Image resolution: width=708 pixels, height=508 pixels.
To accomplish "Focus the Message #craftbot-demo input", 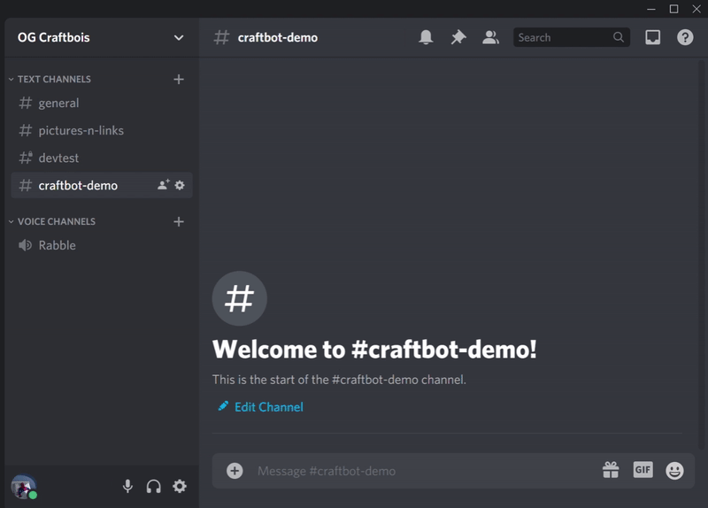I will (x=425, y=471).
